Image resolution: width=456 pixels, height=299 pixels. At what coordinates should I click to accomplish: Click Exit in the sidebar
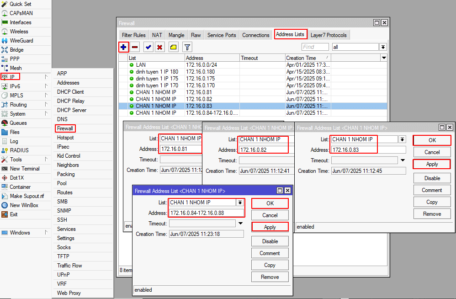point(26,214)
